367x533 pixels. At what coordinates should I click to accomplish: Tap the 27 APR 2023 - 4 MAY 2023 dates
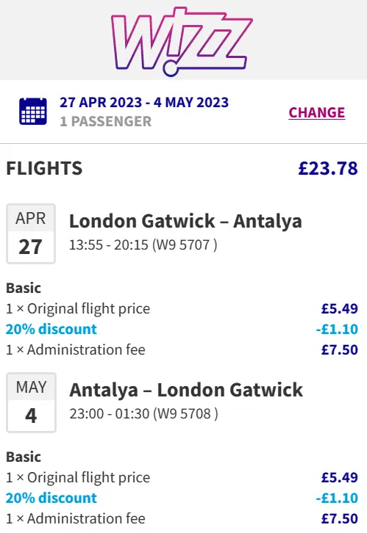144,102
